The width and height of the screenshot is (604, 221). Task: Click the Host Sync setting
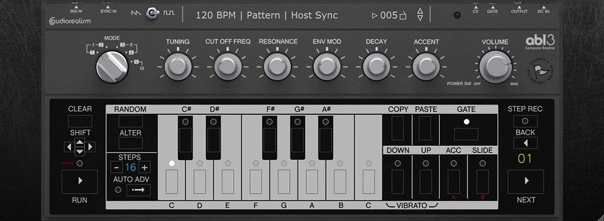pos(314,16)
